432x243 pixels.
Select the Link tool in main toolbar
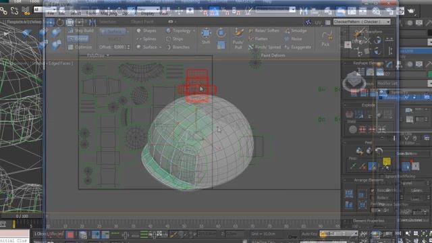click(x=3, y=11)
